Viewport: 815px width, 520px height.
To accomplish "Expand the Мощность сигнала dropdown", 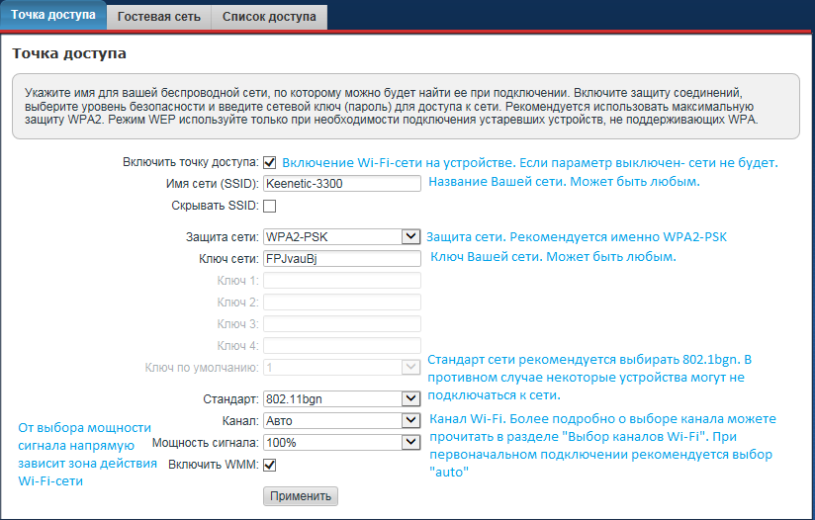I will [342, 442].
